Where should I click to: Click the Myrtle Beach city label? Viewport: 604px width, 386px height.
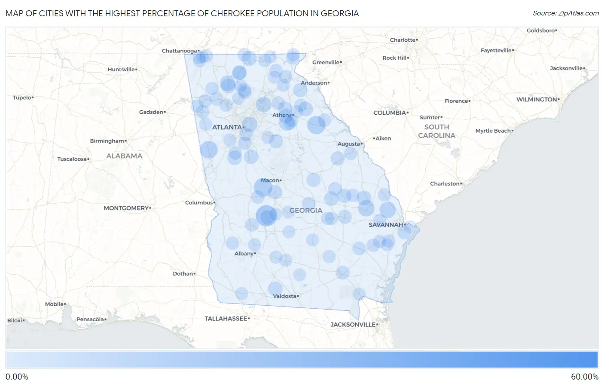click(x=493, y=131)
